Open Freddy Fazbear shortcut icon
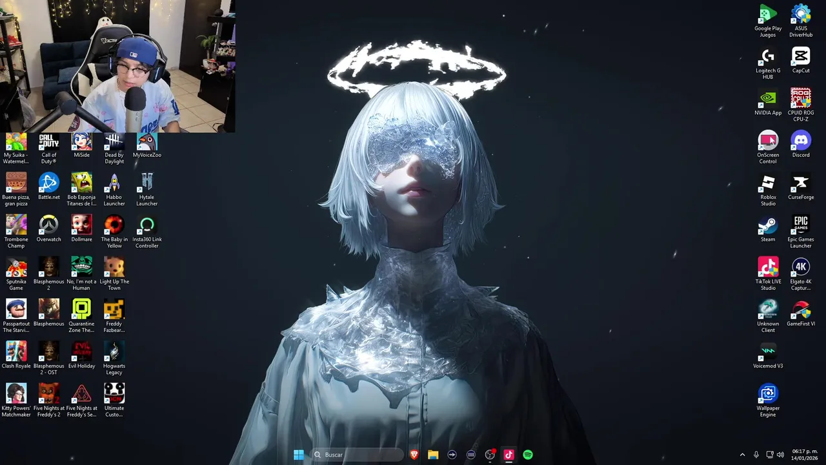This screenshot has height=465, width=826. (x=114, y=316)
